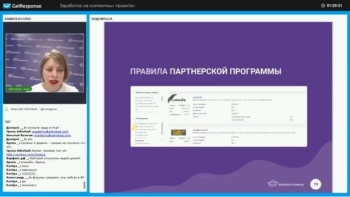
Task: Click Ирина's reply 'Артем, пример поп ап'
Action: tap(36, 150)
